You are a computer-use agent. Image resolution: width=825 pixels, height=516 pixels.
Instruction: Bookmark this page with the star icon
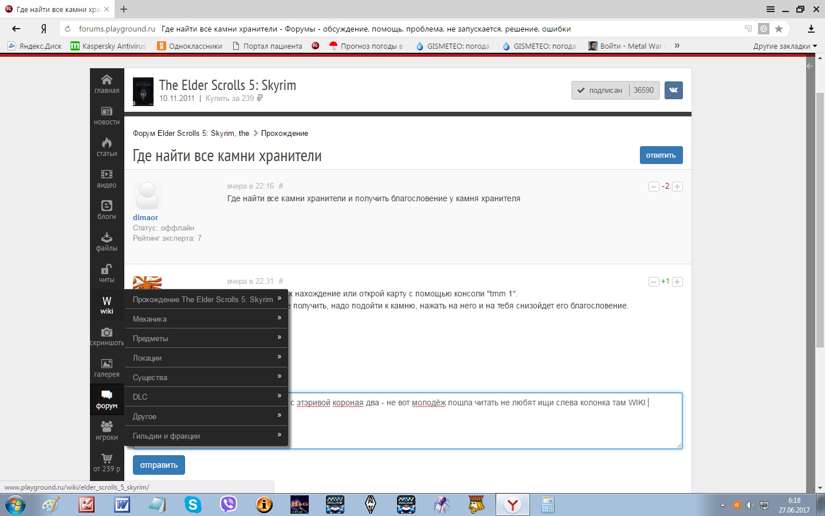[779, 29]
